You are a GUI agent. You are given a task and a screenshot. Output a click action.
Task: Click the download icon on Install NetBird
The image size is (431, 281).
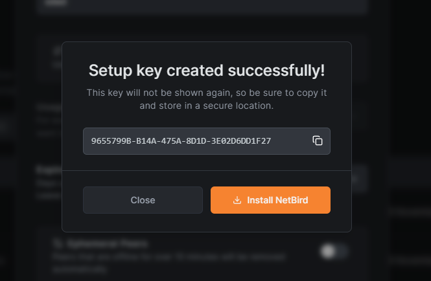pos(237,200)
